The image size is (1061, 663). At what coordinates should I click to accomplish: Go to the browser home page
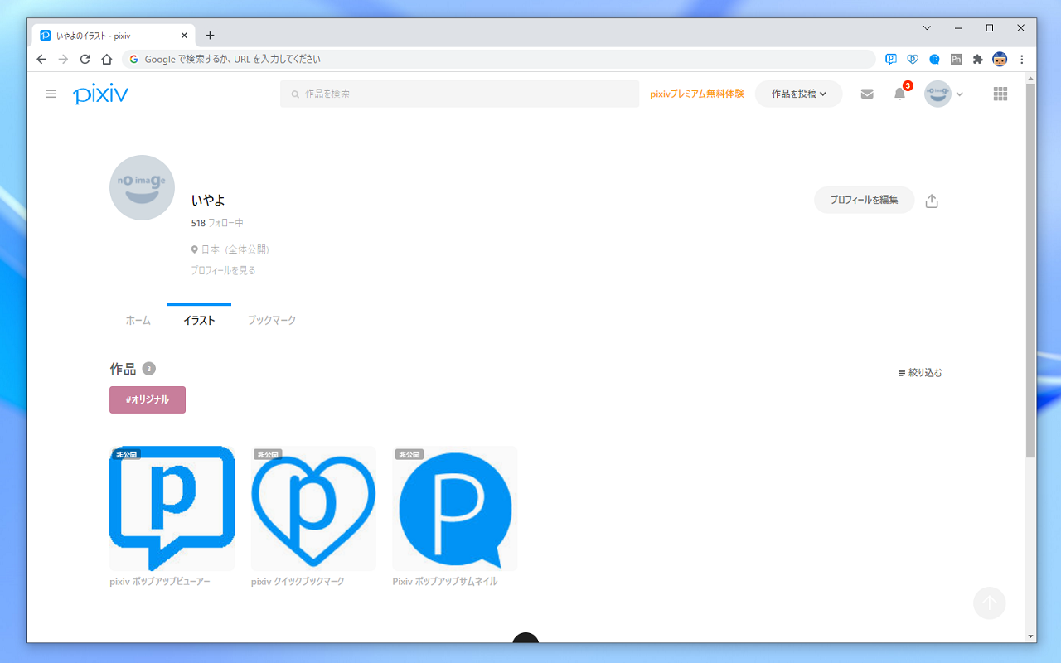pyautogui.click(x=106, y=60)
